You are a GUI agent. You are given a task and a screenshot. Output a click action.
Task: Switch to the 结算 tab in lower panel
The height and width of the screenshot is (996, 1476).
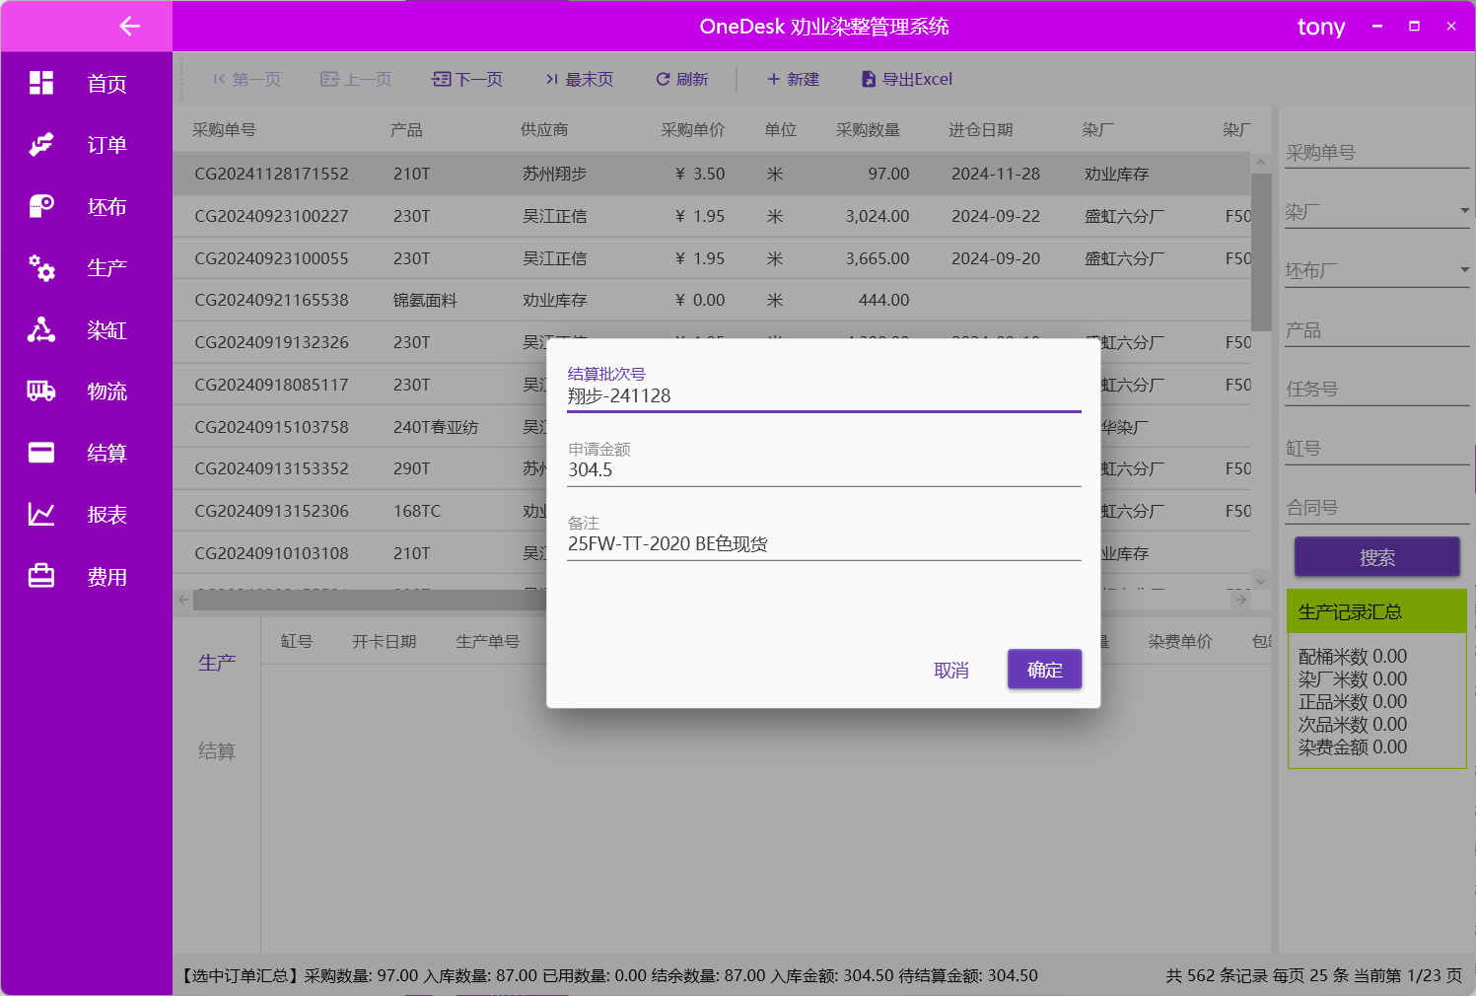pyautogui.click(x=217, y=751)
